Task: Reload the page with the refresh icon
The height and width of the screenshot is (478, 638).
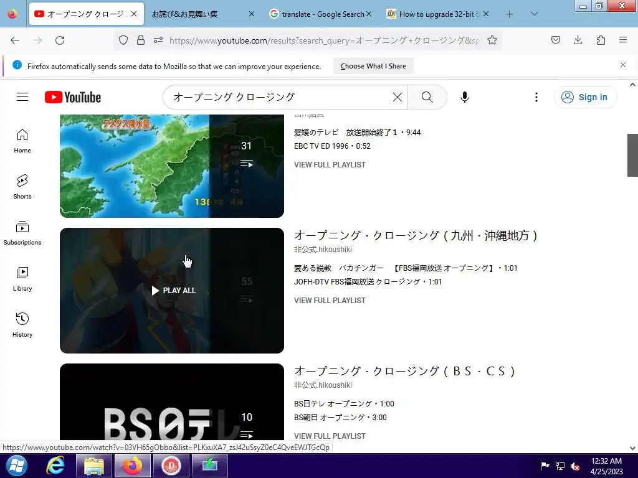Action: click(x=60, y=40)
